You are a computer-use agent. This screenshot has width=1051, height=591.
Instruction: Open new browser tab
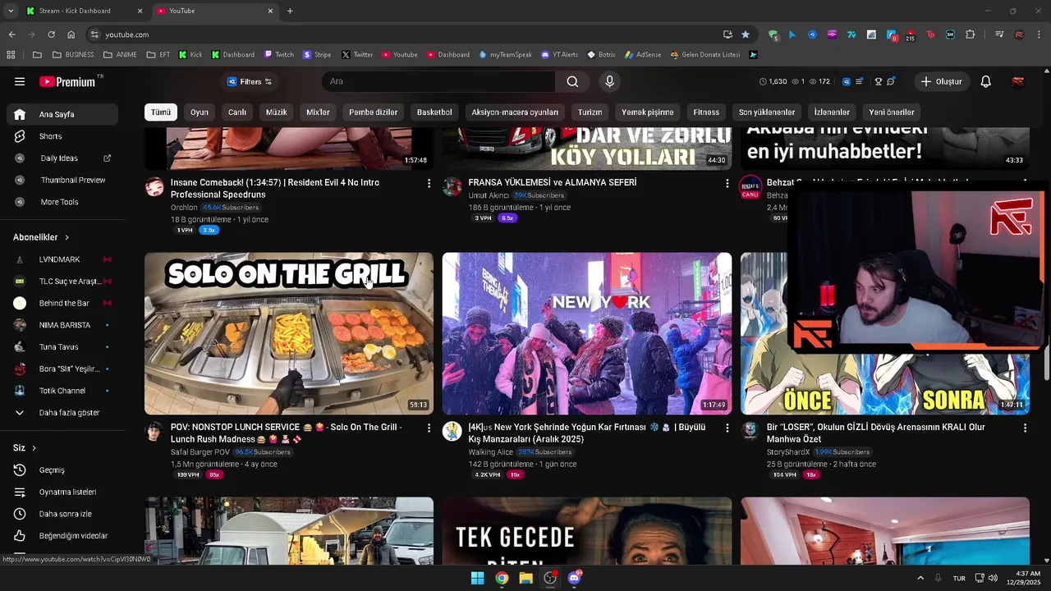290,11
